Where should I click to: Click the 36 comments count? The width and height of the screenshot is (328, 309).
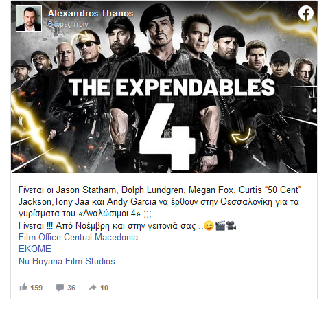(71, 288)
